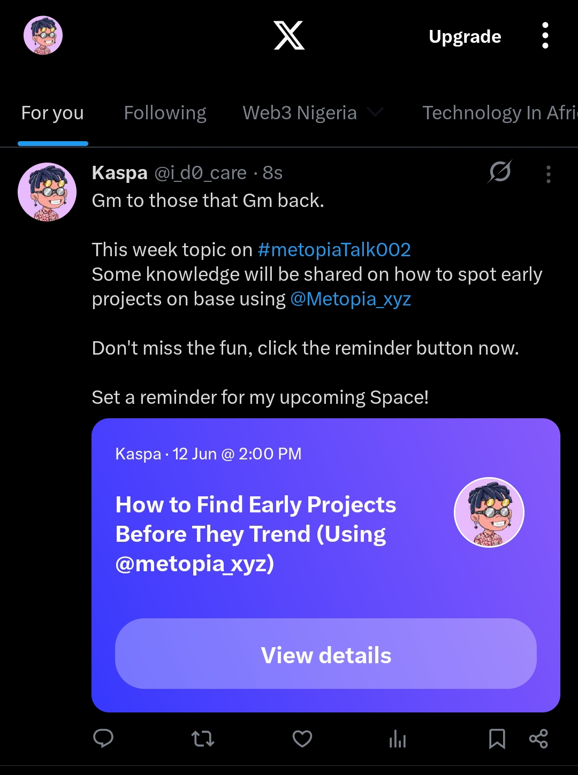Select the For you tab
The width and height of the screenshot is (578, 775).
[52, 113]
